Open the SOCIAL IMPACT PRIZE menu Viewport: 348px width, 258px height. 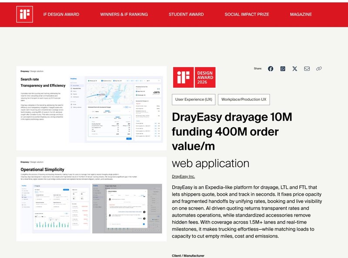click(247, 14)
